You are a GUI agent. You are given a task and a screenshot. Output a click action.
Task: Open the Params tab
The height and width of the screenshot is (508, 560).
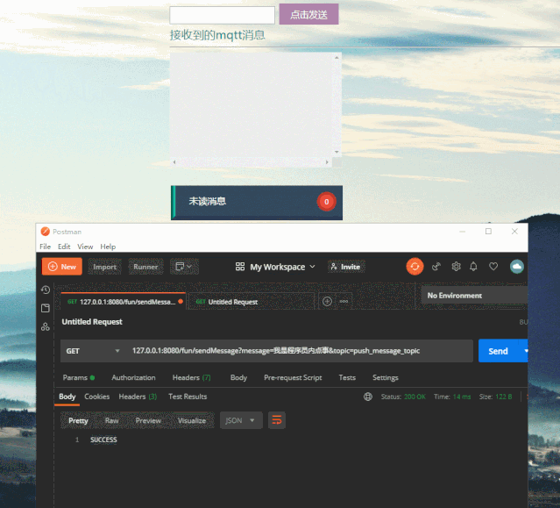[78, 377]
